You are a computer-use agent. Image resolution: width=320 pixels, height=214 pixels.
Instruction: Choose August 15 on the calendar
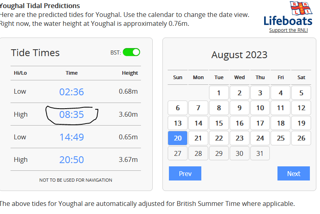coord(219,123)
